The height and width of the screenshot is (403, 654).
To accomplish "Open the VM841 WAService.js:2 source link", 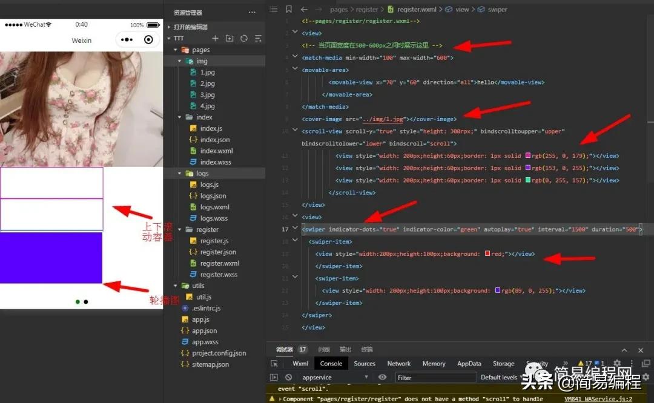I will pyautogui.click(x=598, y=399).
